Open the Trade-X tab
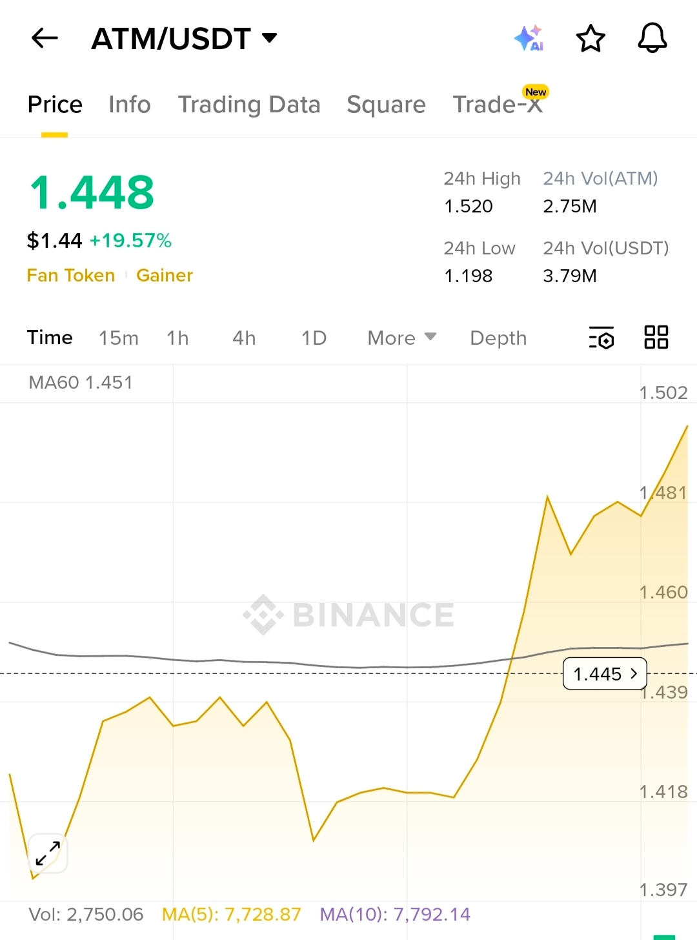The height and width of the screenshot is (940, 697). tap(498, 105)
